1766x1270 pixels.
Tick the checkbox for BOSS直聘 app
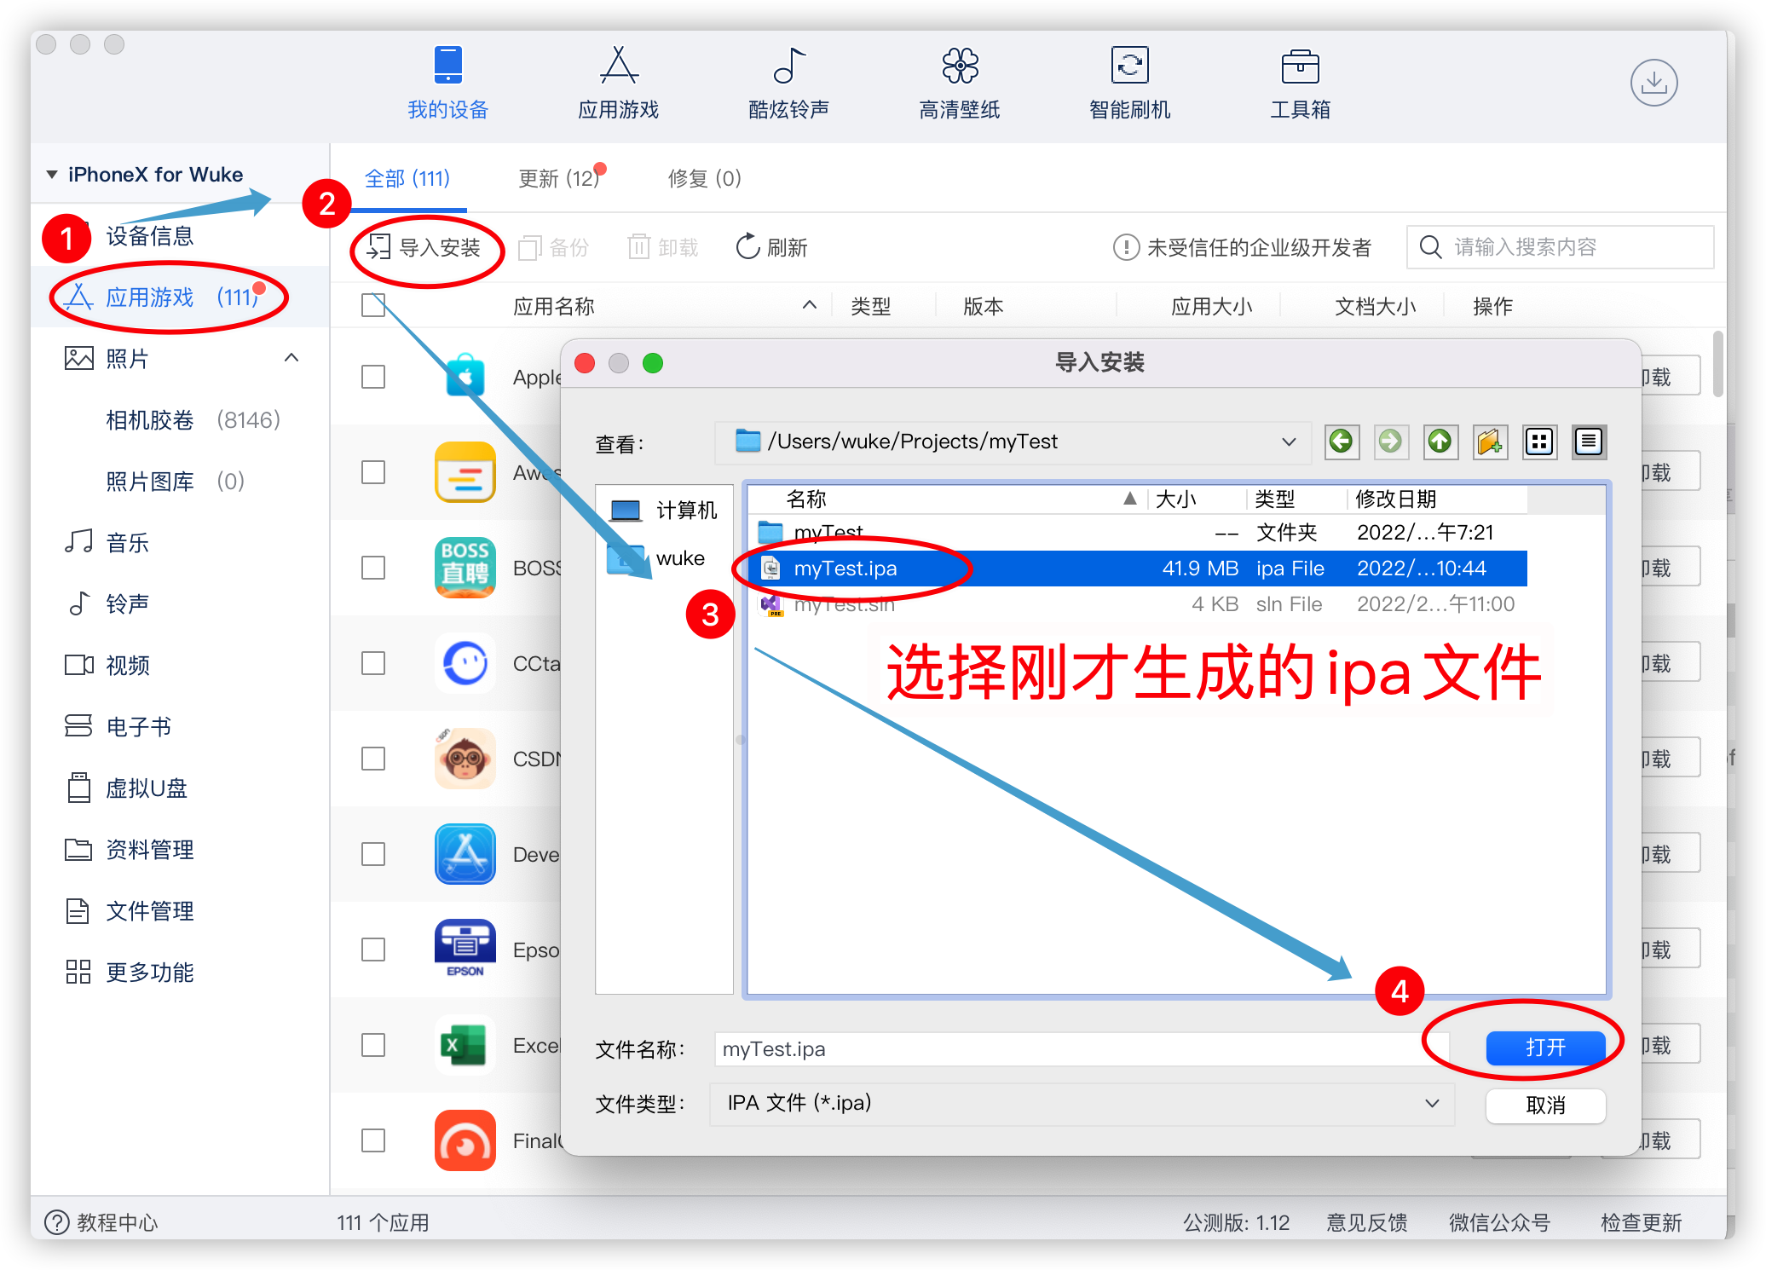pyautogui.click(x=373, y=568)
